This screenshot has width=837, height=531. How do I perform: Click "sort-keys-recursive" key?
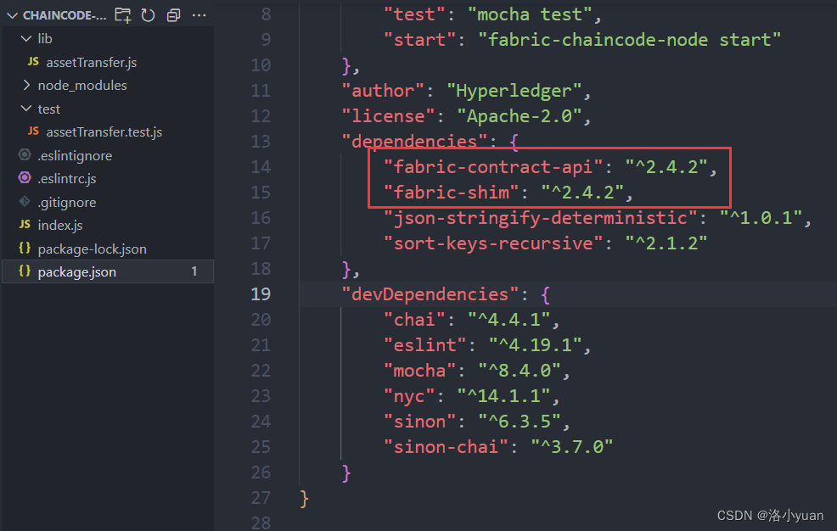pyautogui.click(x=493, y=243)
